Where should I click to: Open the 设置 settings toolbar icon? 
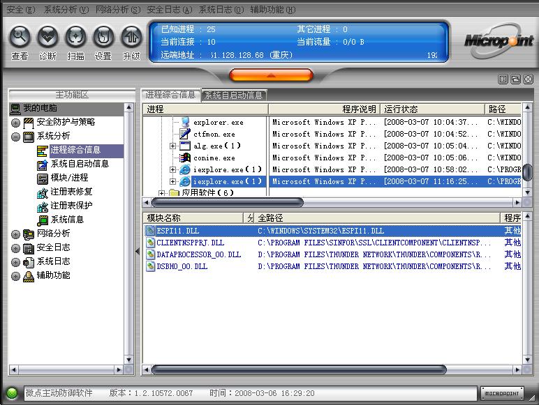103,37
